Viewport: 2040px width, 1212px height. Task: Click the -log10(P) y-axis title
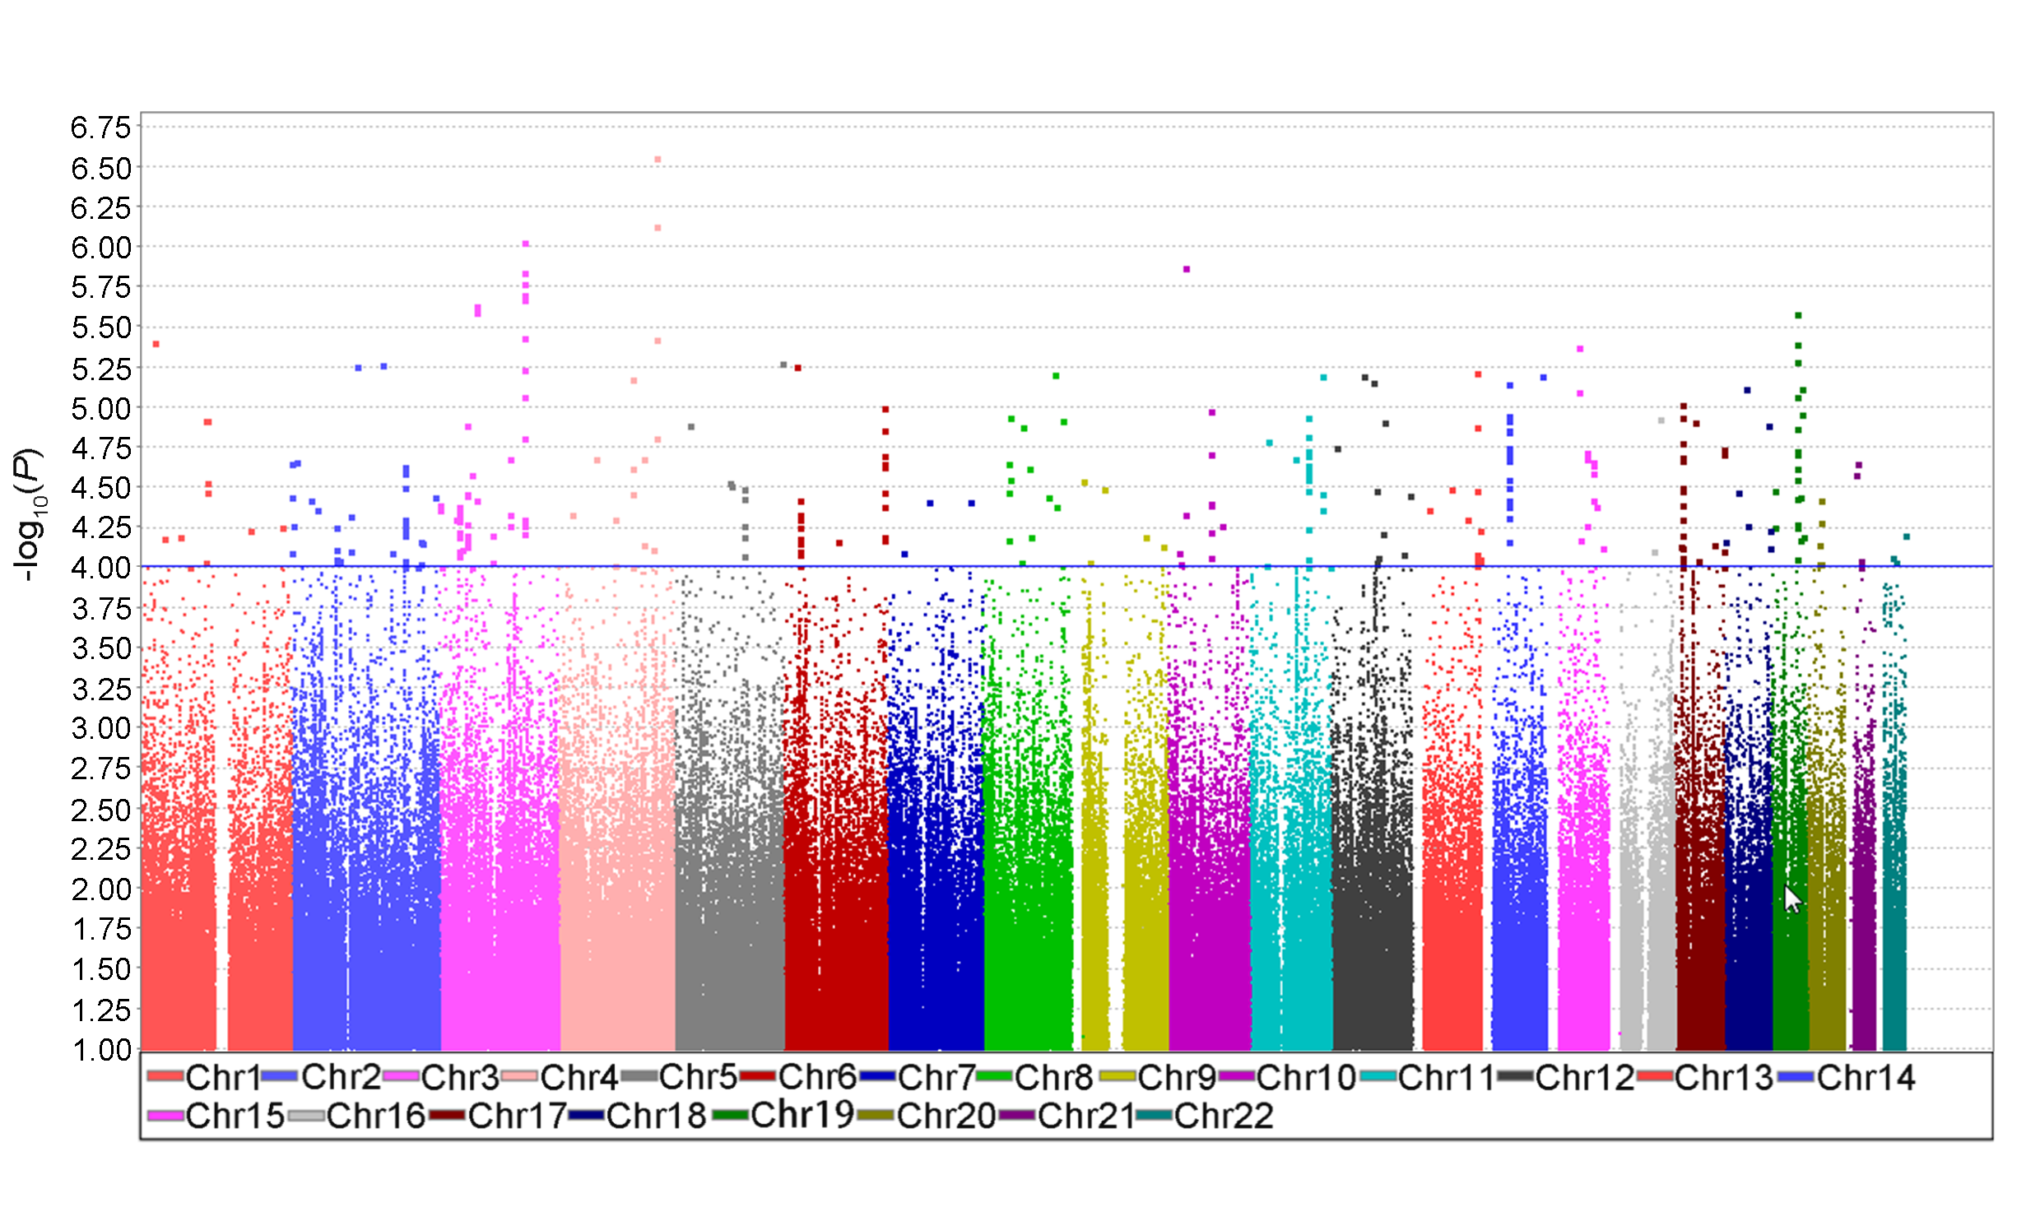click(x=29, y=514)
